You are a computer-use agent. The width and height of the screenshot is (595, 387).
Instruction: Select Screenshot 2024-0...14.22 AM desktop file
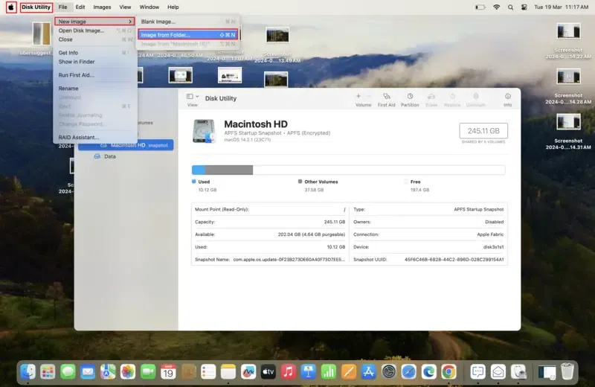(x=568, y=41)
